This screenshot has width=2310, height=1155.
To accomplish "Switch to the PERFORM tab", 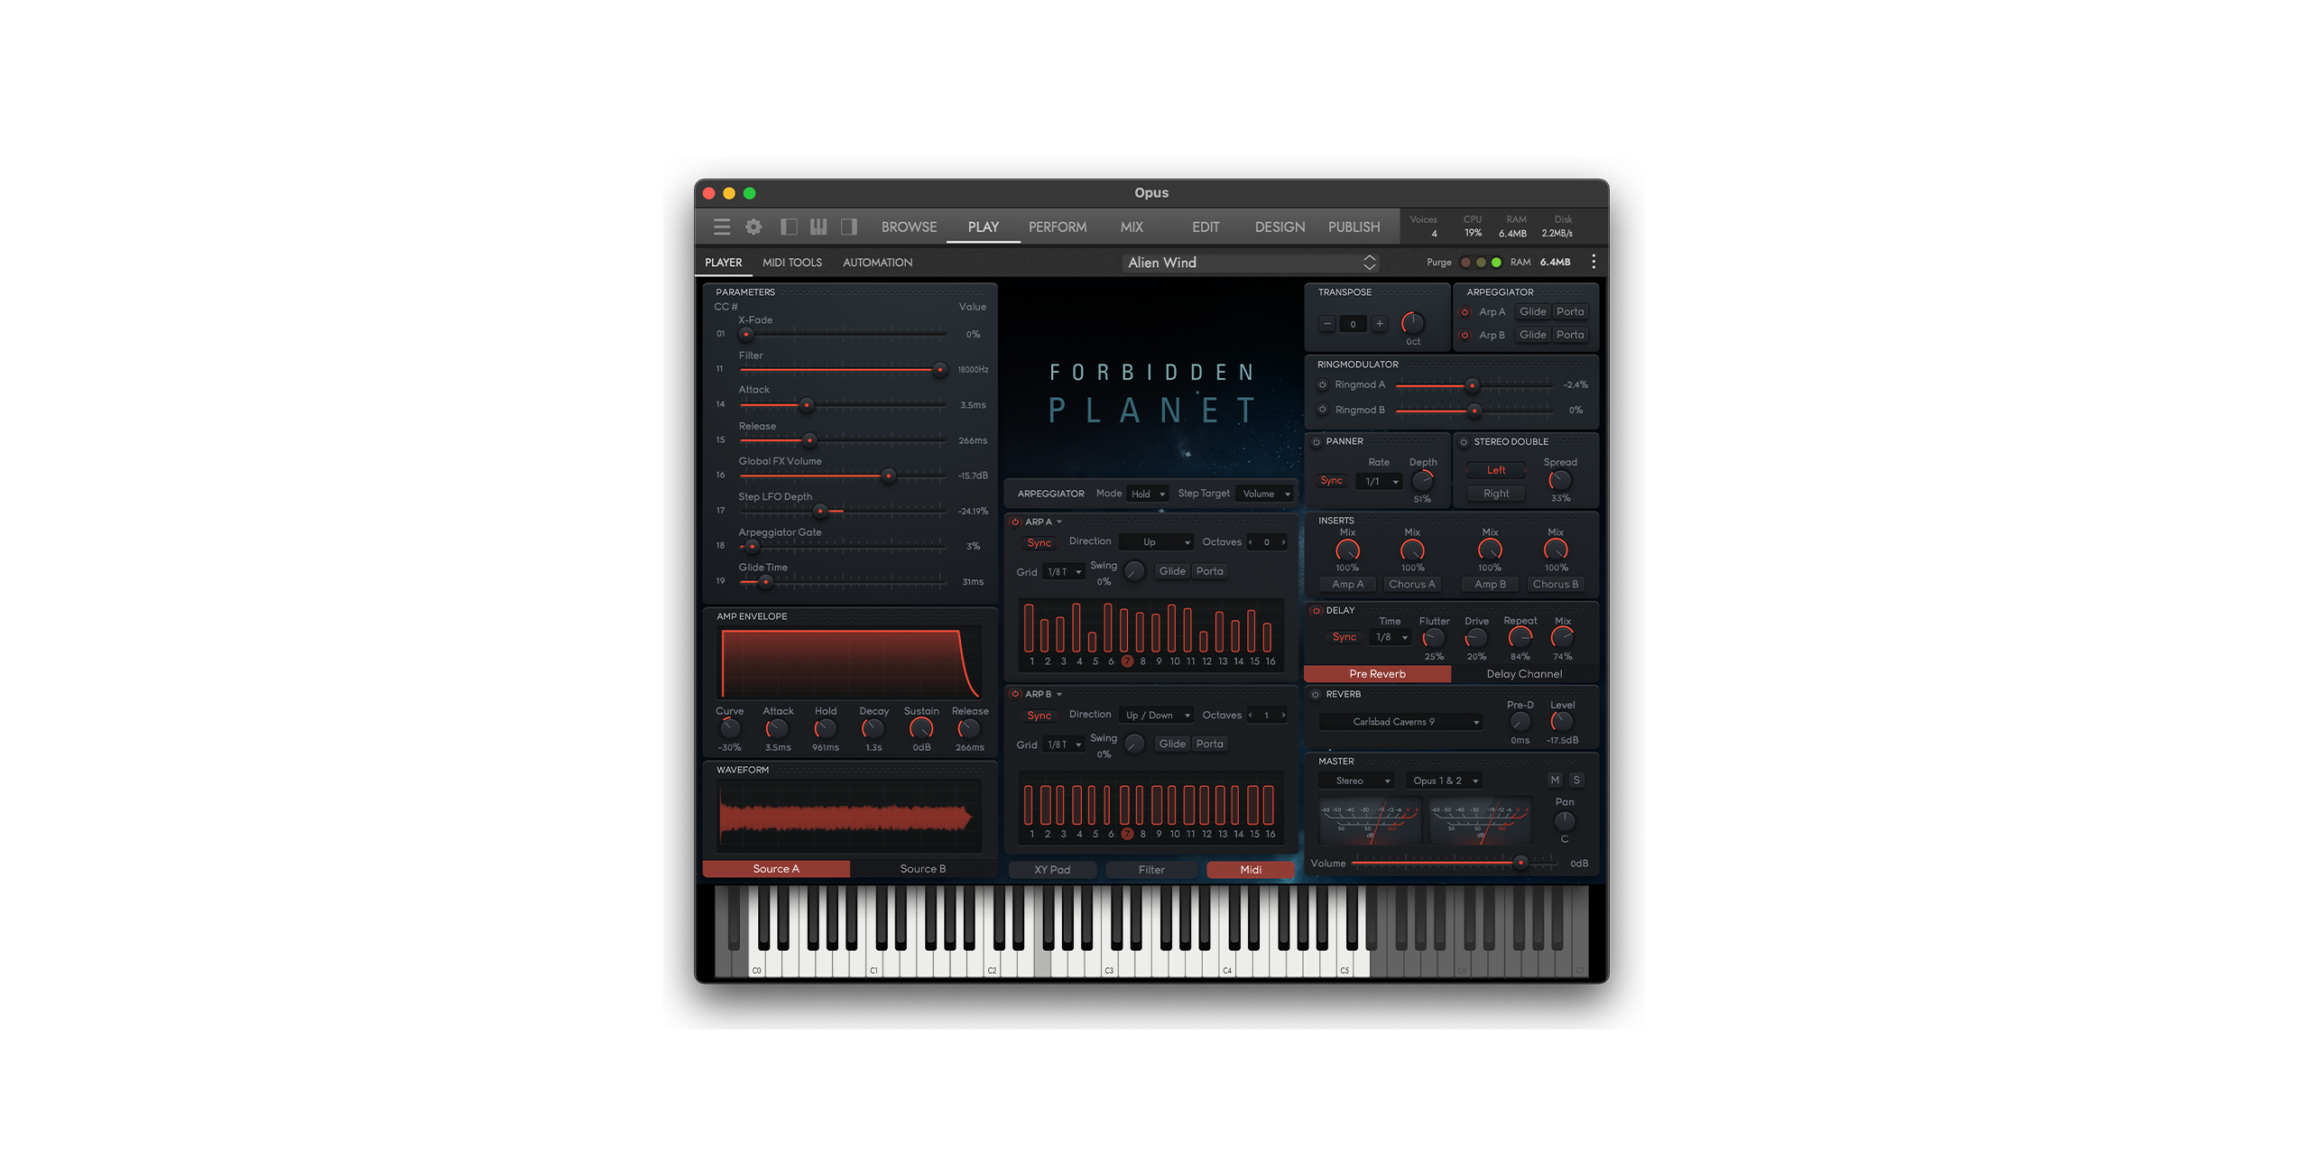I will click(x=1057, y=227).
